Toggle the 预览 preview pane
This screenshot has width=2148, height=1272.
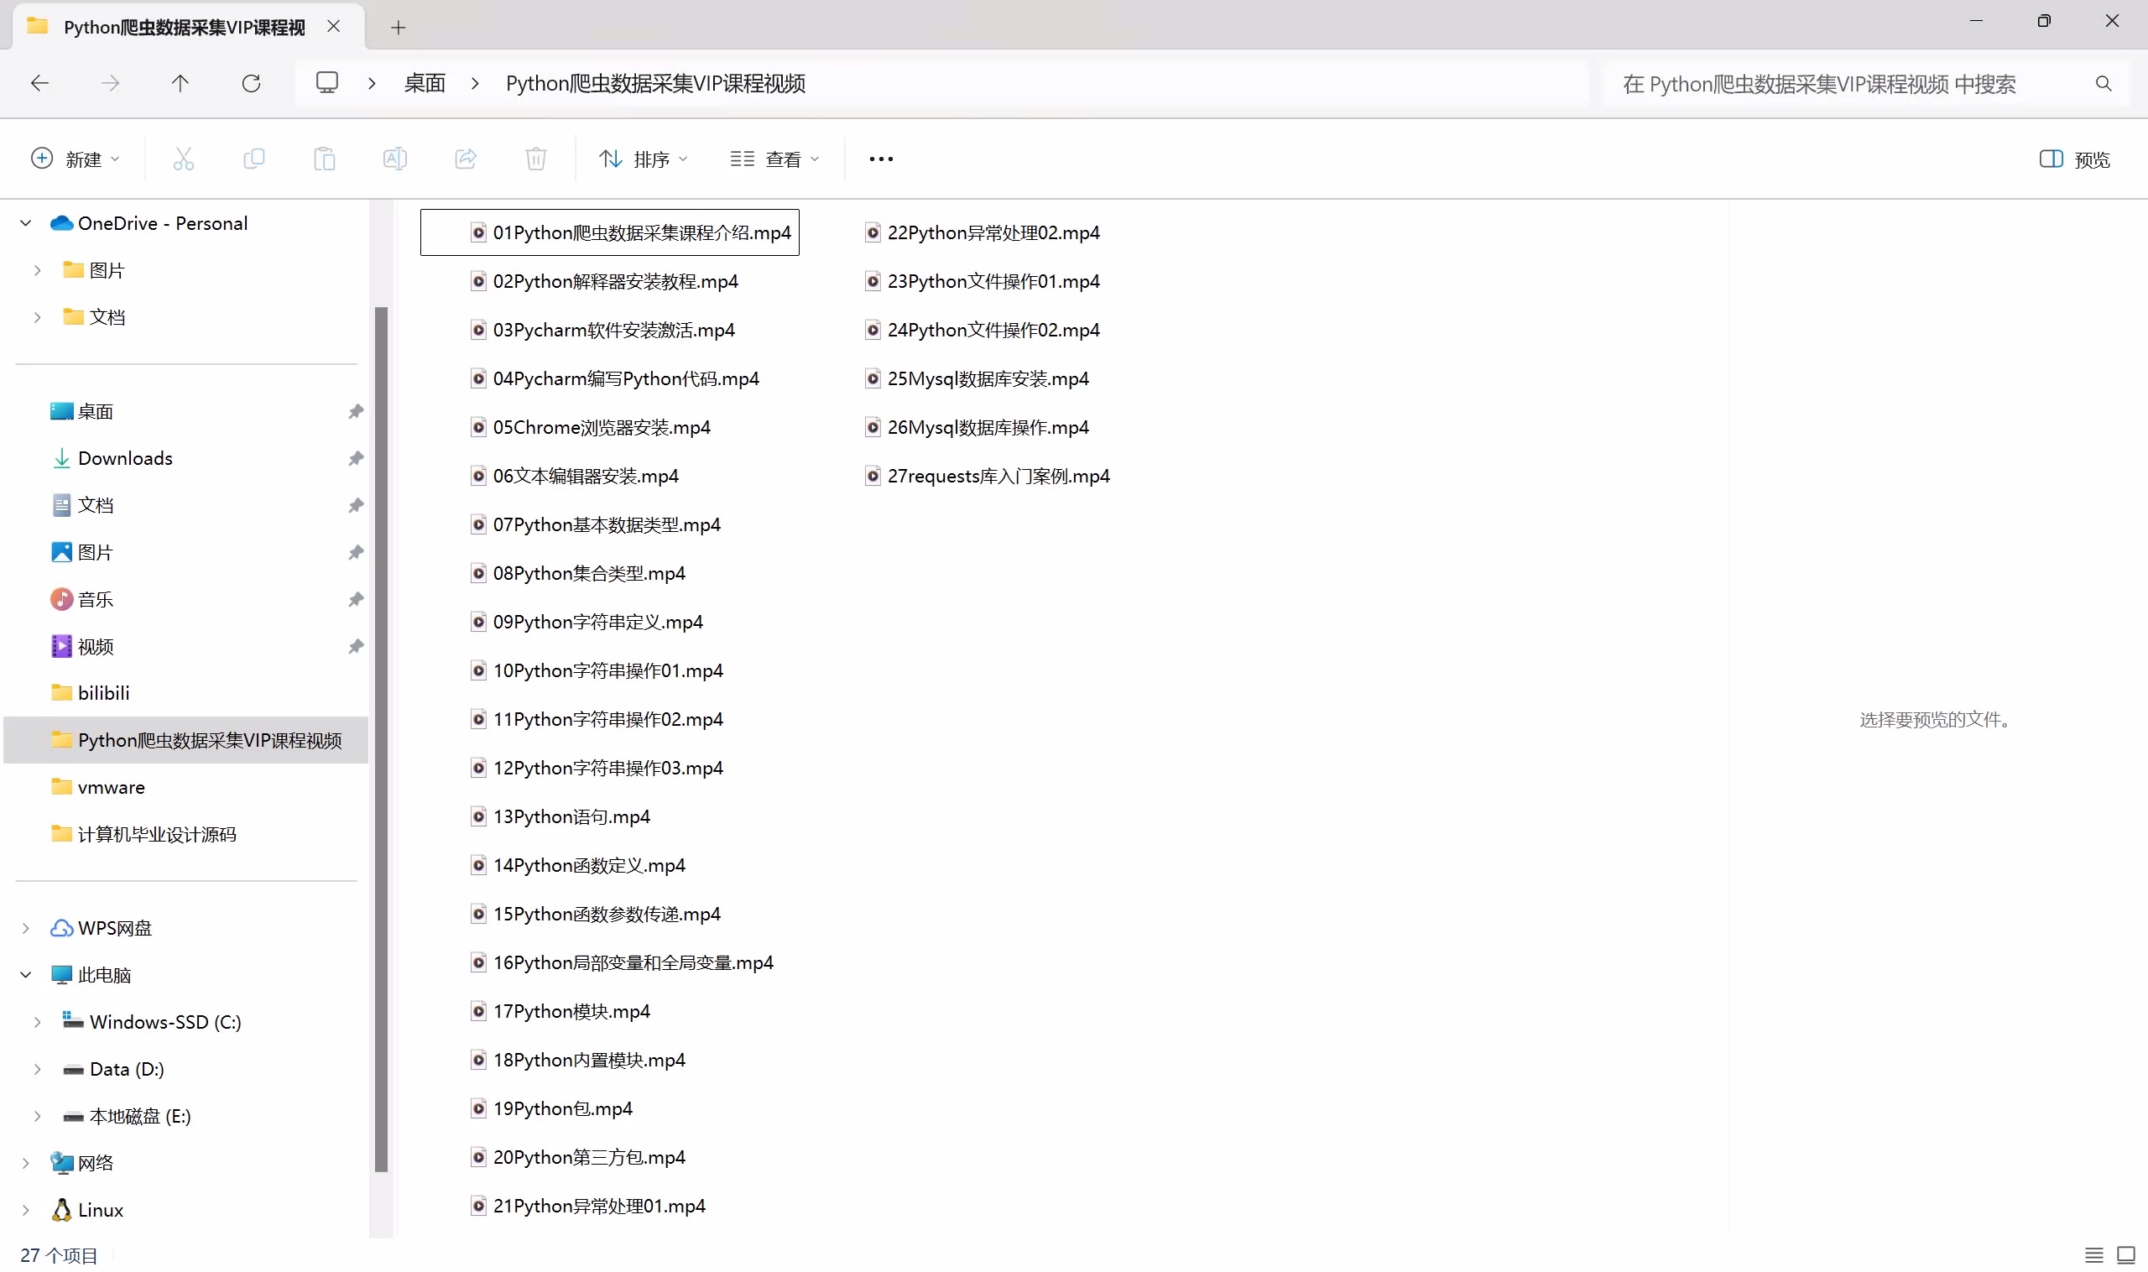(2075, 159)
